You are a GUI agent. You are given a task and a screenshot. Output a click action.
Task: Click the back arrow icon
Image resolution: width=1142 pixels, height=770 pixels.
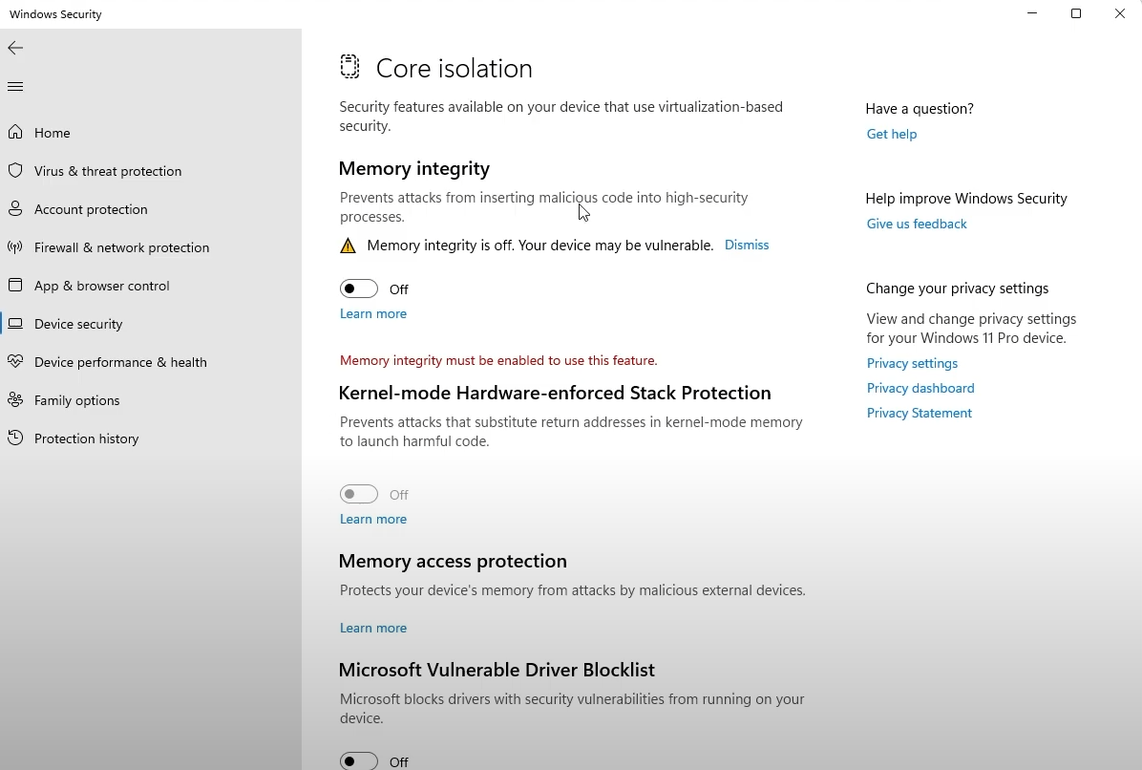pyautogui.click(x=15, y=48)
